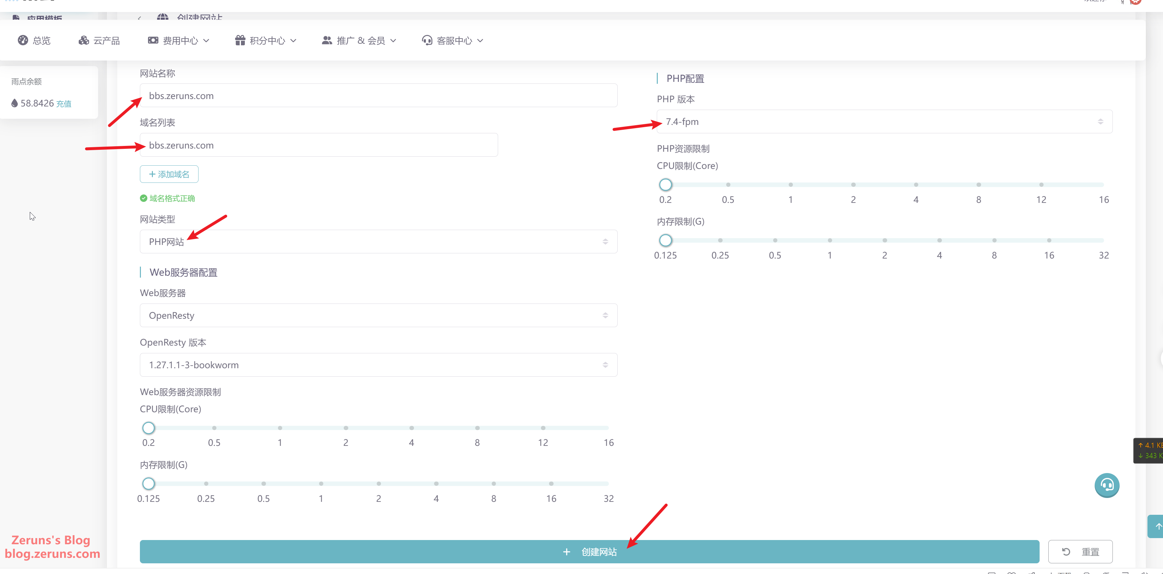1163x574 pixels.
Task: Click the gift icon beside 积分中心
Action: (240, 40)
